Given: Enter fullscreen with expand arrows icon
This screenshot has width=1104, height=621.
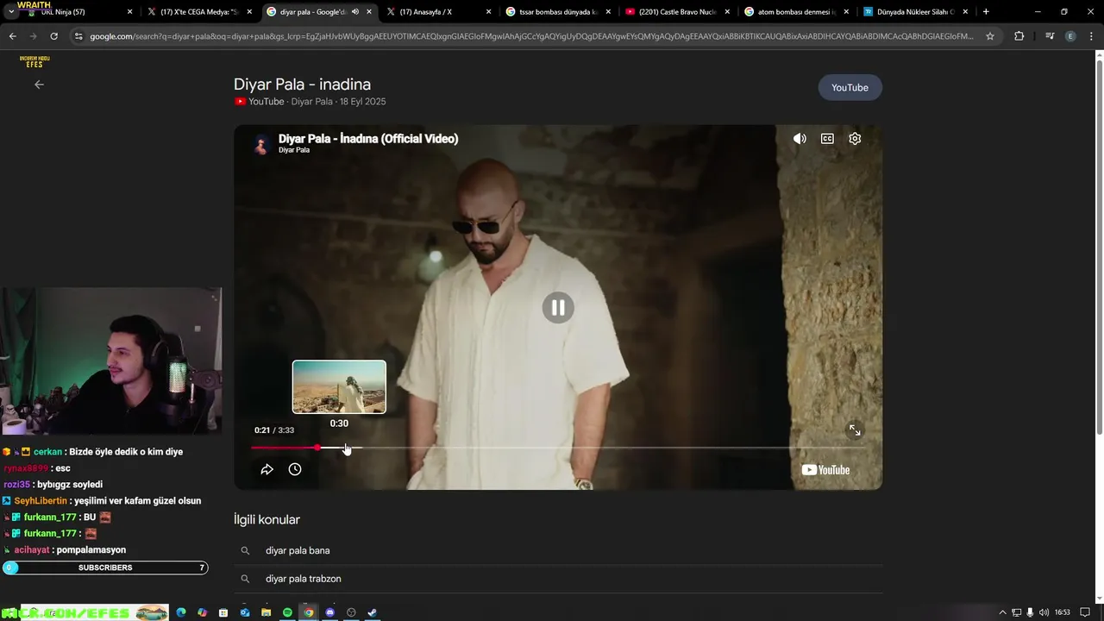Looking at the screenshot, I should pos(855,430).
